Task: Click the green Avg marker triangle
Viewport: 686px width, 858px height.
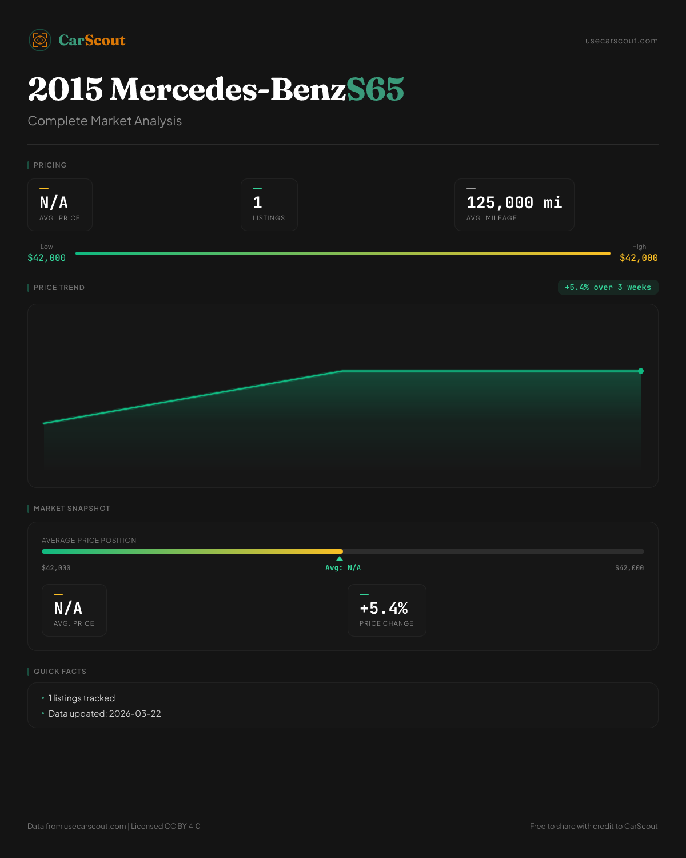Action: pyautogui.click(x=340, y=558)
